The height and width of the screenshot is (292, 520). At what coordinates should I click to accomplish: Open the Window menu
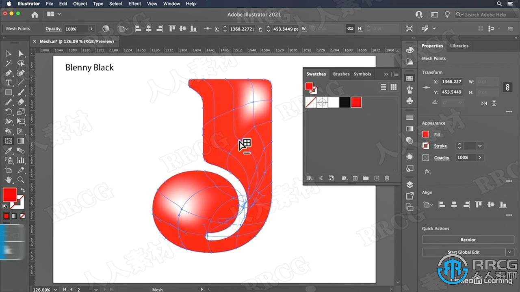[x=171, y=4]
